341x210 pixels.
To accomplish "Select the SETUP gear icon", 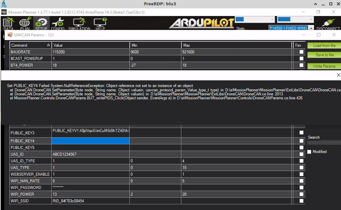I will click(x=41, y=23).
